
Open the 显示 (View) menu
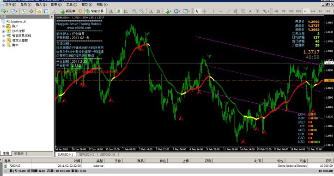click(x=26, y=5)
